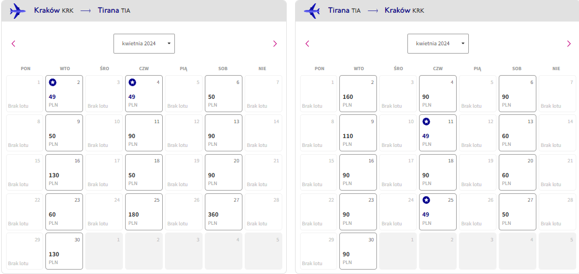Select April 27 outbound flight for 360 PLN

click(224, 212)
